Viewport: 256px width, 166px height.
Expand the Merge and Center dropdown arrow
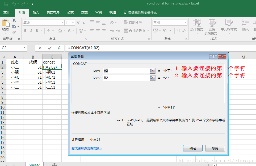tap(148, 31)
